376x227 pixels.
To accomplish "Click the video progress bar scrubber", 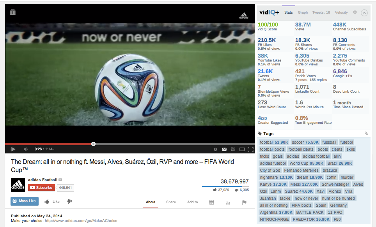I will tap(93, 144).
